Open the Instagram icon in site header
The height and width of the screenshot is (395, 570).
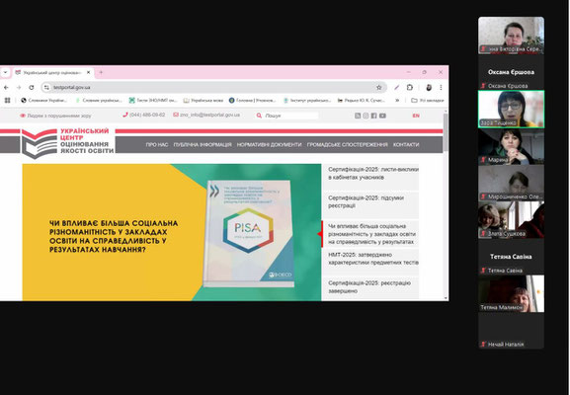[366, 116]
